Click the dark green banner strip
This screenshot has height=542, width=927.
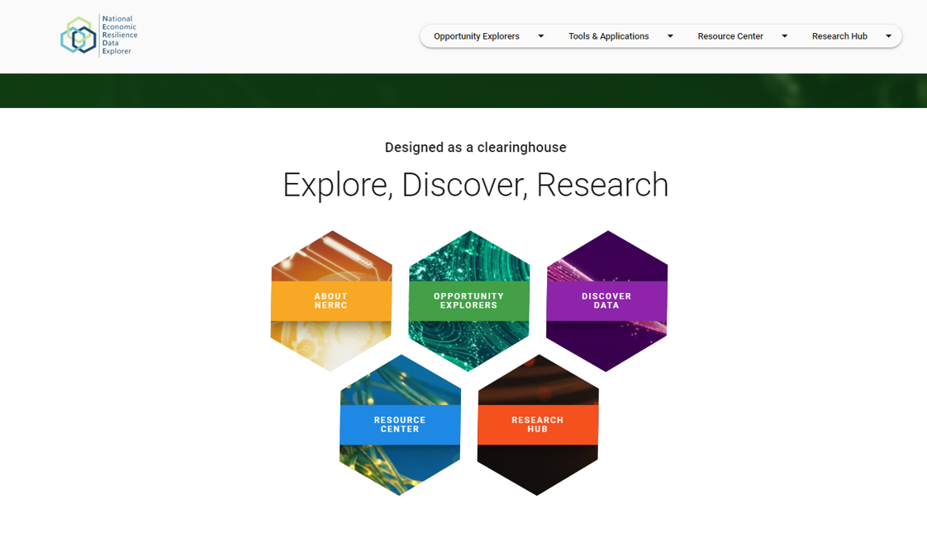point(463,91)
